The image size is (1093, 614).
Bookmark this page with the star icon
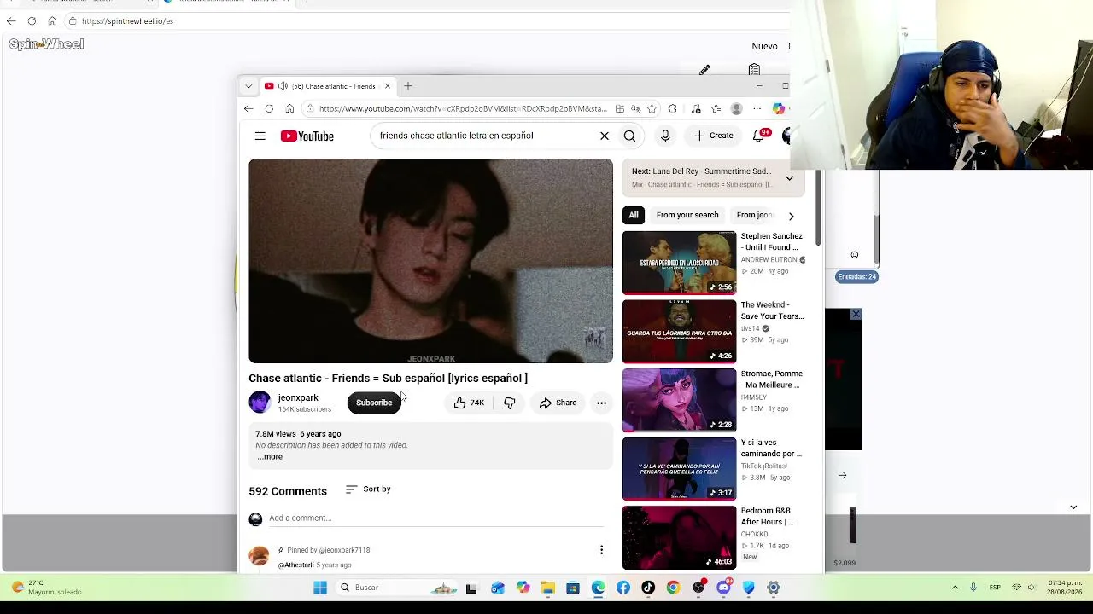tap(652, 109)
